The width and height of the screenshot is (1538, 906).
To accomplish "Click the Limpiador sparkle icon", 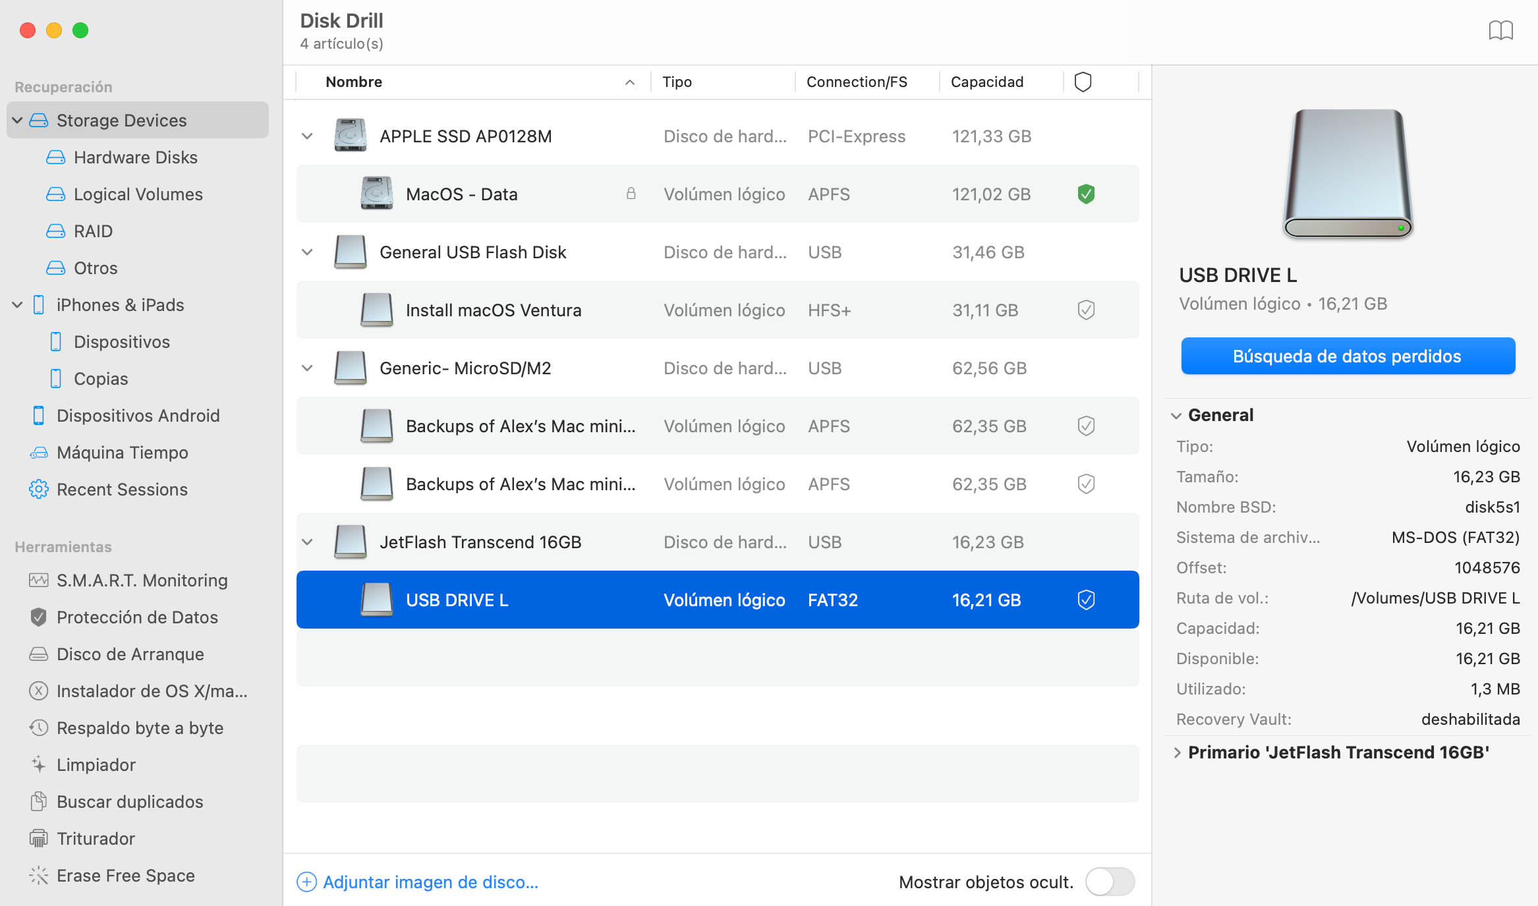I will [39, 764].
